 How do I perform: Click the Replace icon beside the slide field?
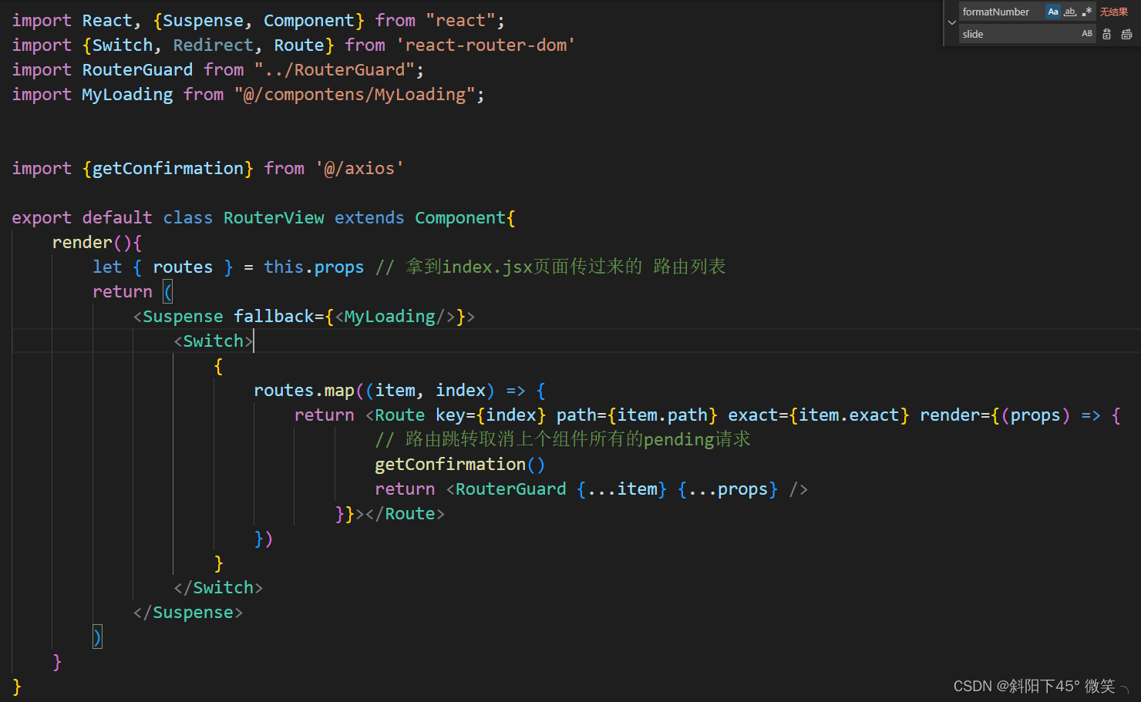pos(1106,34)
